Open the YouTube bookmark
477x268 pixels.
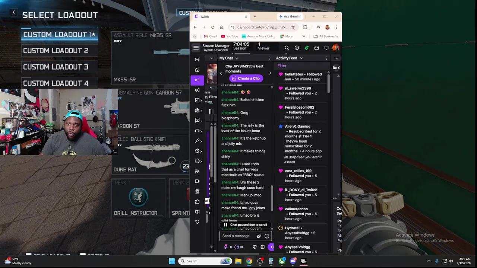(x=229, y=36)
